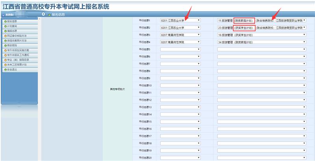This screenshot has width=315, height=161.
Task: Open the empty major dropdown for 平行志愿17
Action: coord(262,136)
